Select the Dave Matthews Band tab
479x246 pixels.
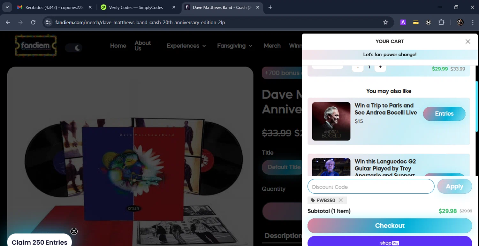pos(222,7)
